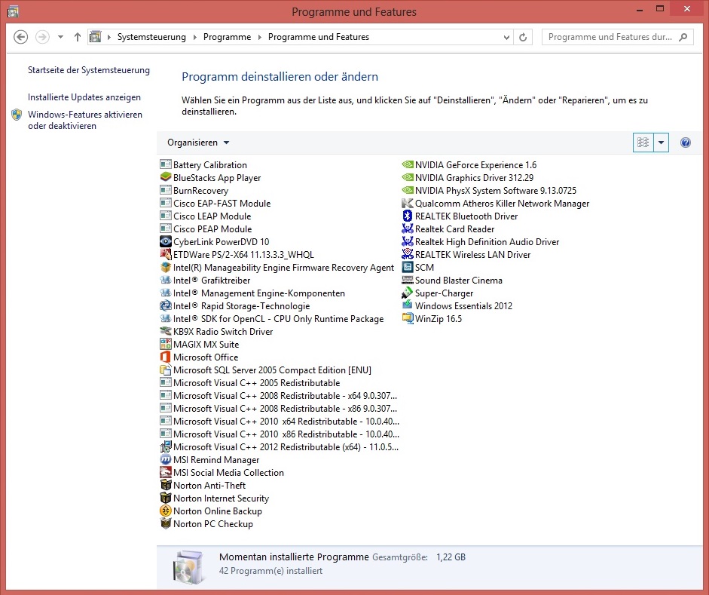Image resolution: width=709 pixels, height=595 pixels.
Task: Click the Sound Blaster Cinema icon
Action: (408, 280)
